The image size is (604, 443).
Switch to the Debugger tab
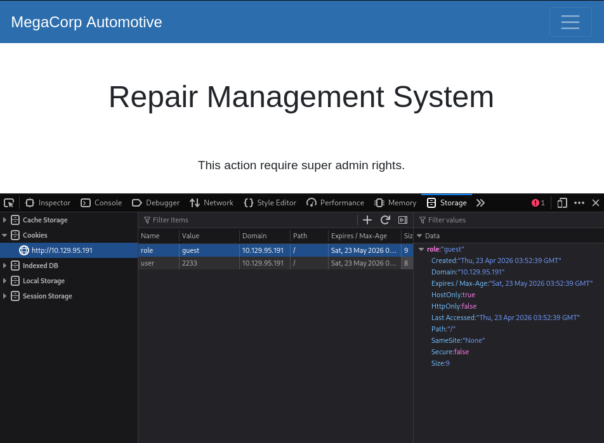[155, 203]
